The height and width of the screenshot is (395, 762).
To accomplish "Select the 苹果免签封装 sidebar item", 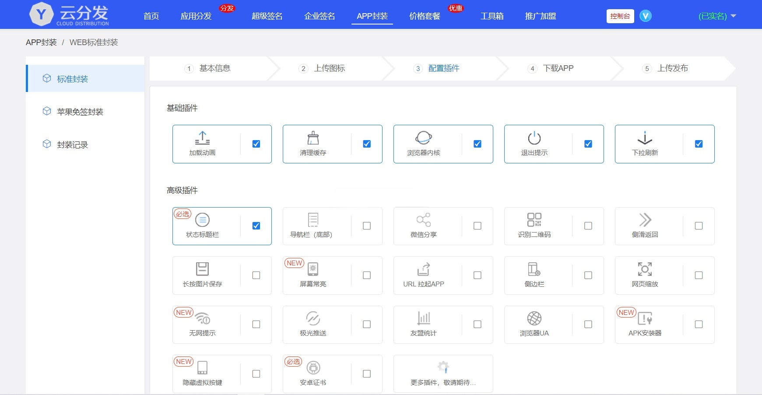I will point(80,111).
